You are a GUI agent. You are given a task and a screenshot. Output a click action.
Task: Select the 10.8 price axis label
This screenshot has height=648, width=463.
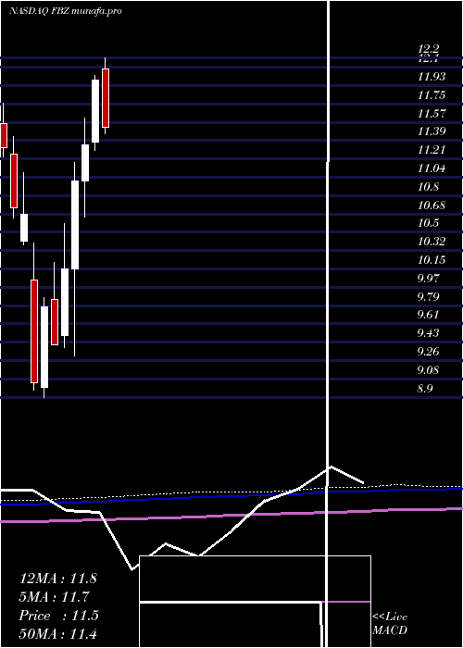click(x=428, y=186)
